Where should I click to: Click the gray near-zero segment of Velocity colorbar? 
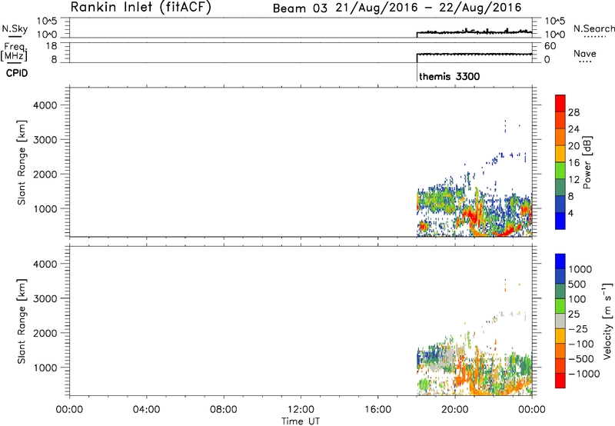tap(560, 321)
